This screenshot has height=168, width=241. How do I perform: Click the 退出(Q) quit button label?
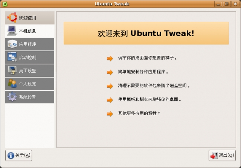[226, 155]
